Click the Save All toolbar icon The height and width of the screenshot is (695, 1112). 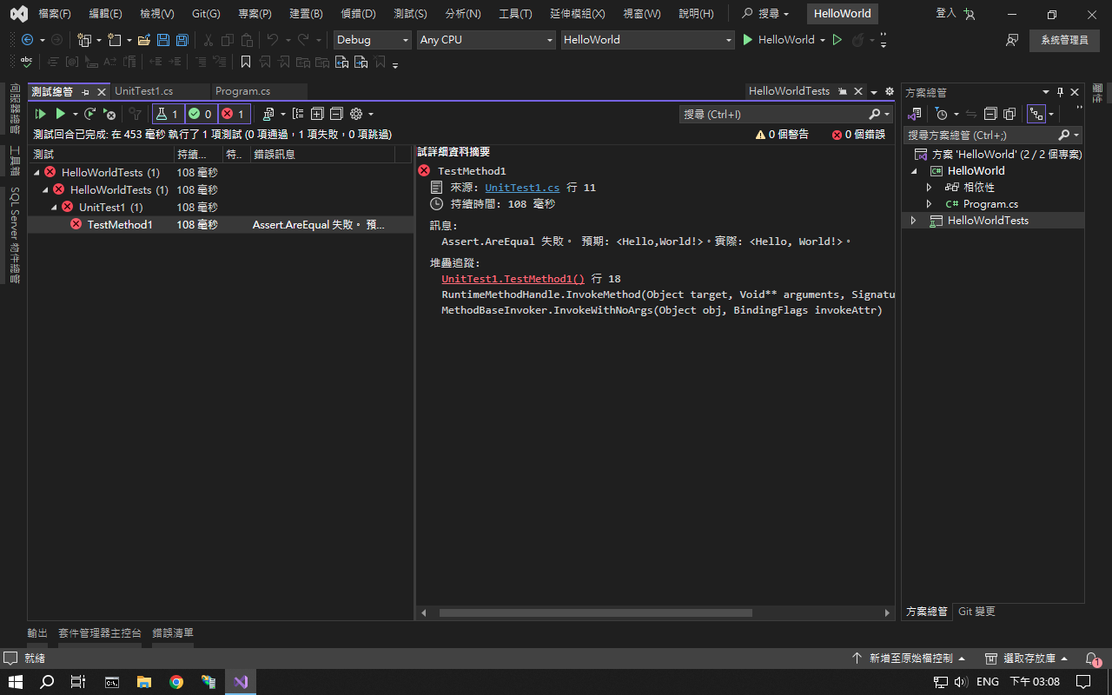pos(182,40)
